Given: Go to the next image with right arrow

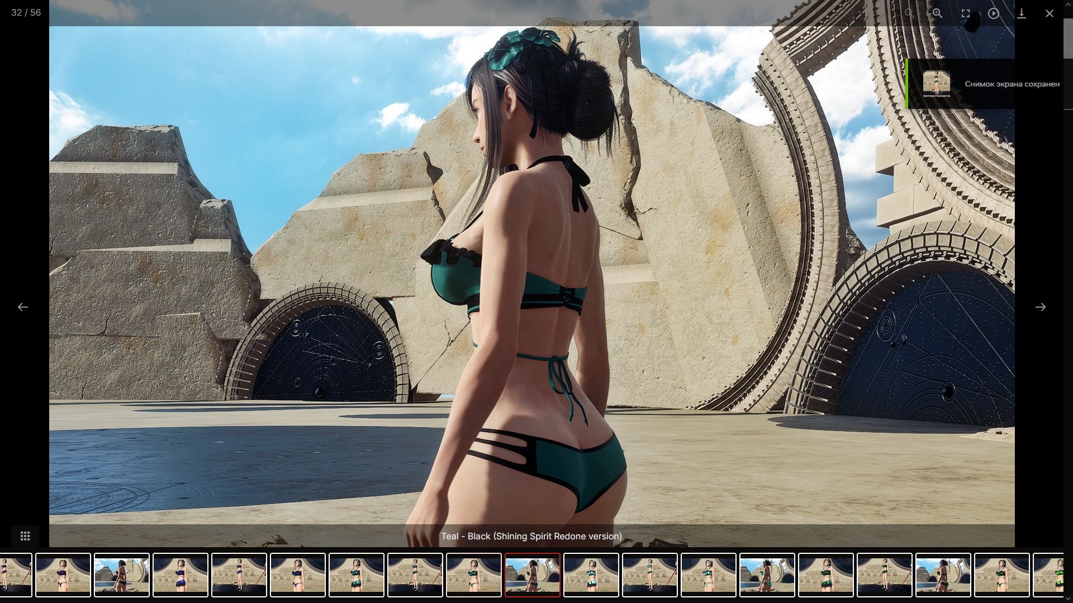Looking at the screenshot, I should click(1040, 307).
